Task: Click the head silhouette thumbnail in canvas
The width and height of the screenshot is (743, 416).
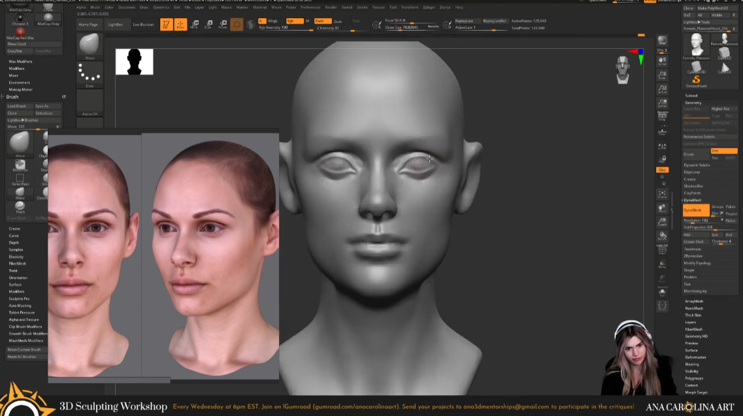Action: (x=134, y=61)
